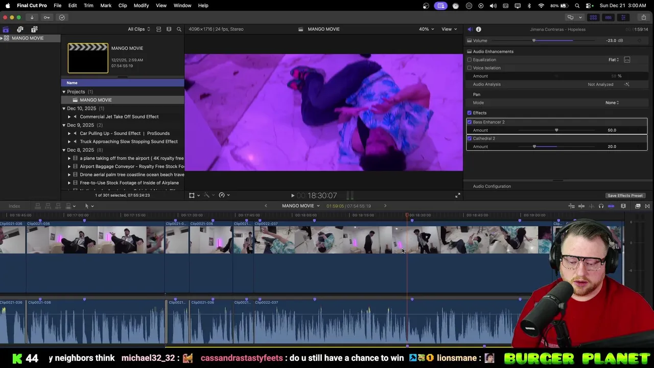
Task: Open the Audio Configuration section
Action: click(492, 187)
